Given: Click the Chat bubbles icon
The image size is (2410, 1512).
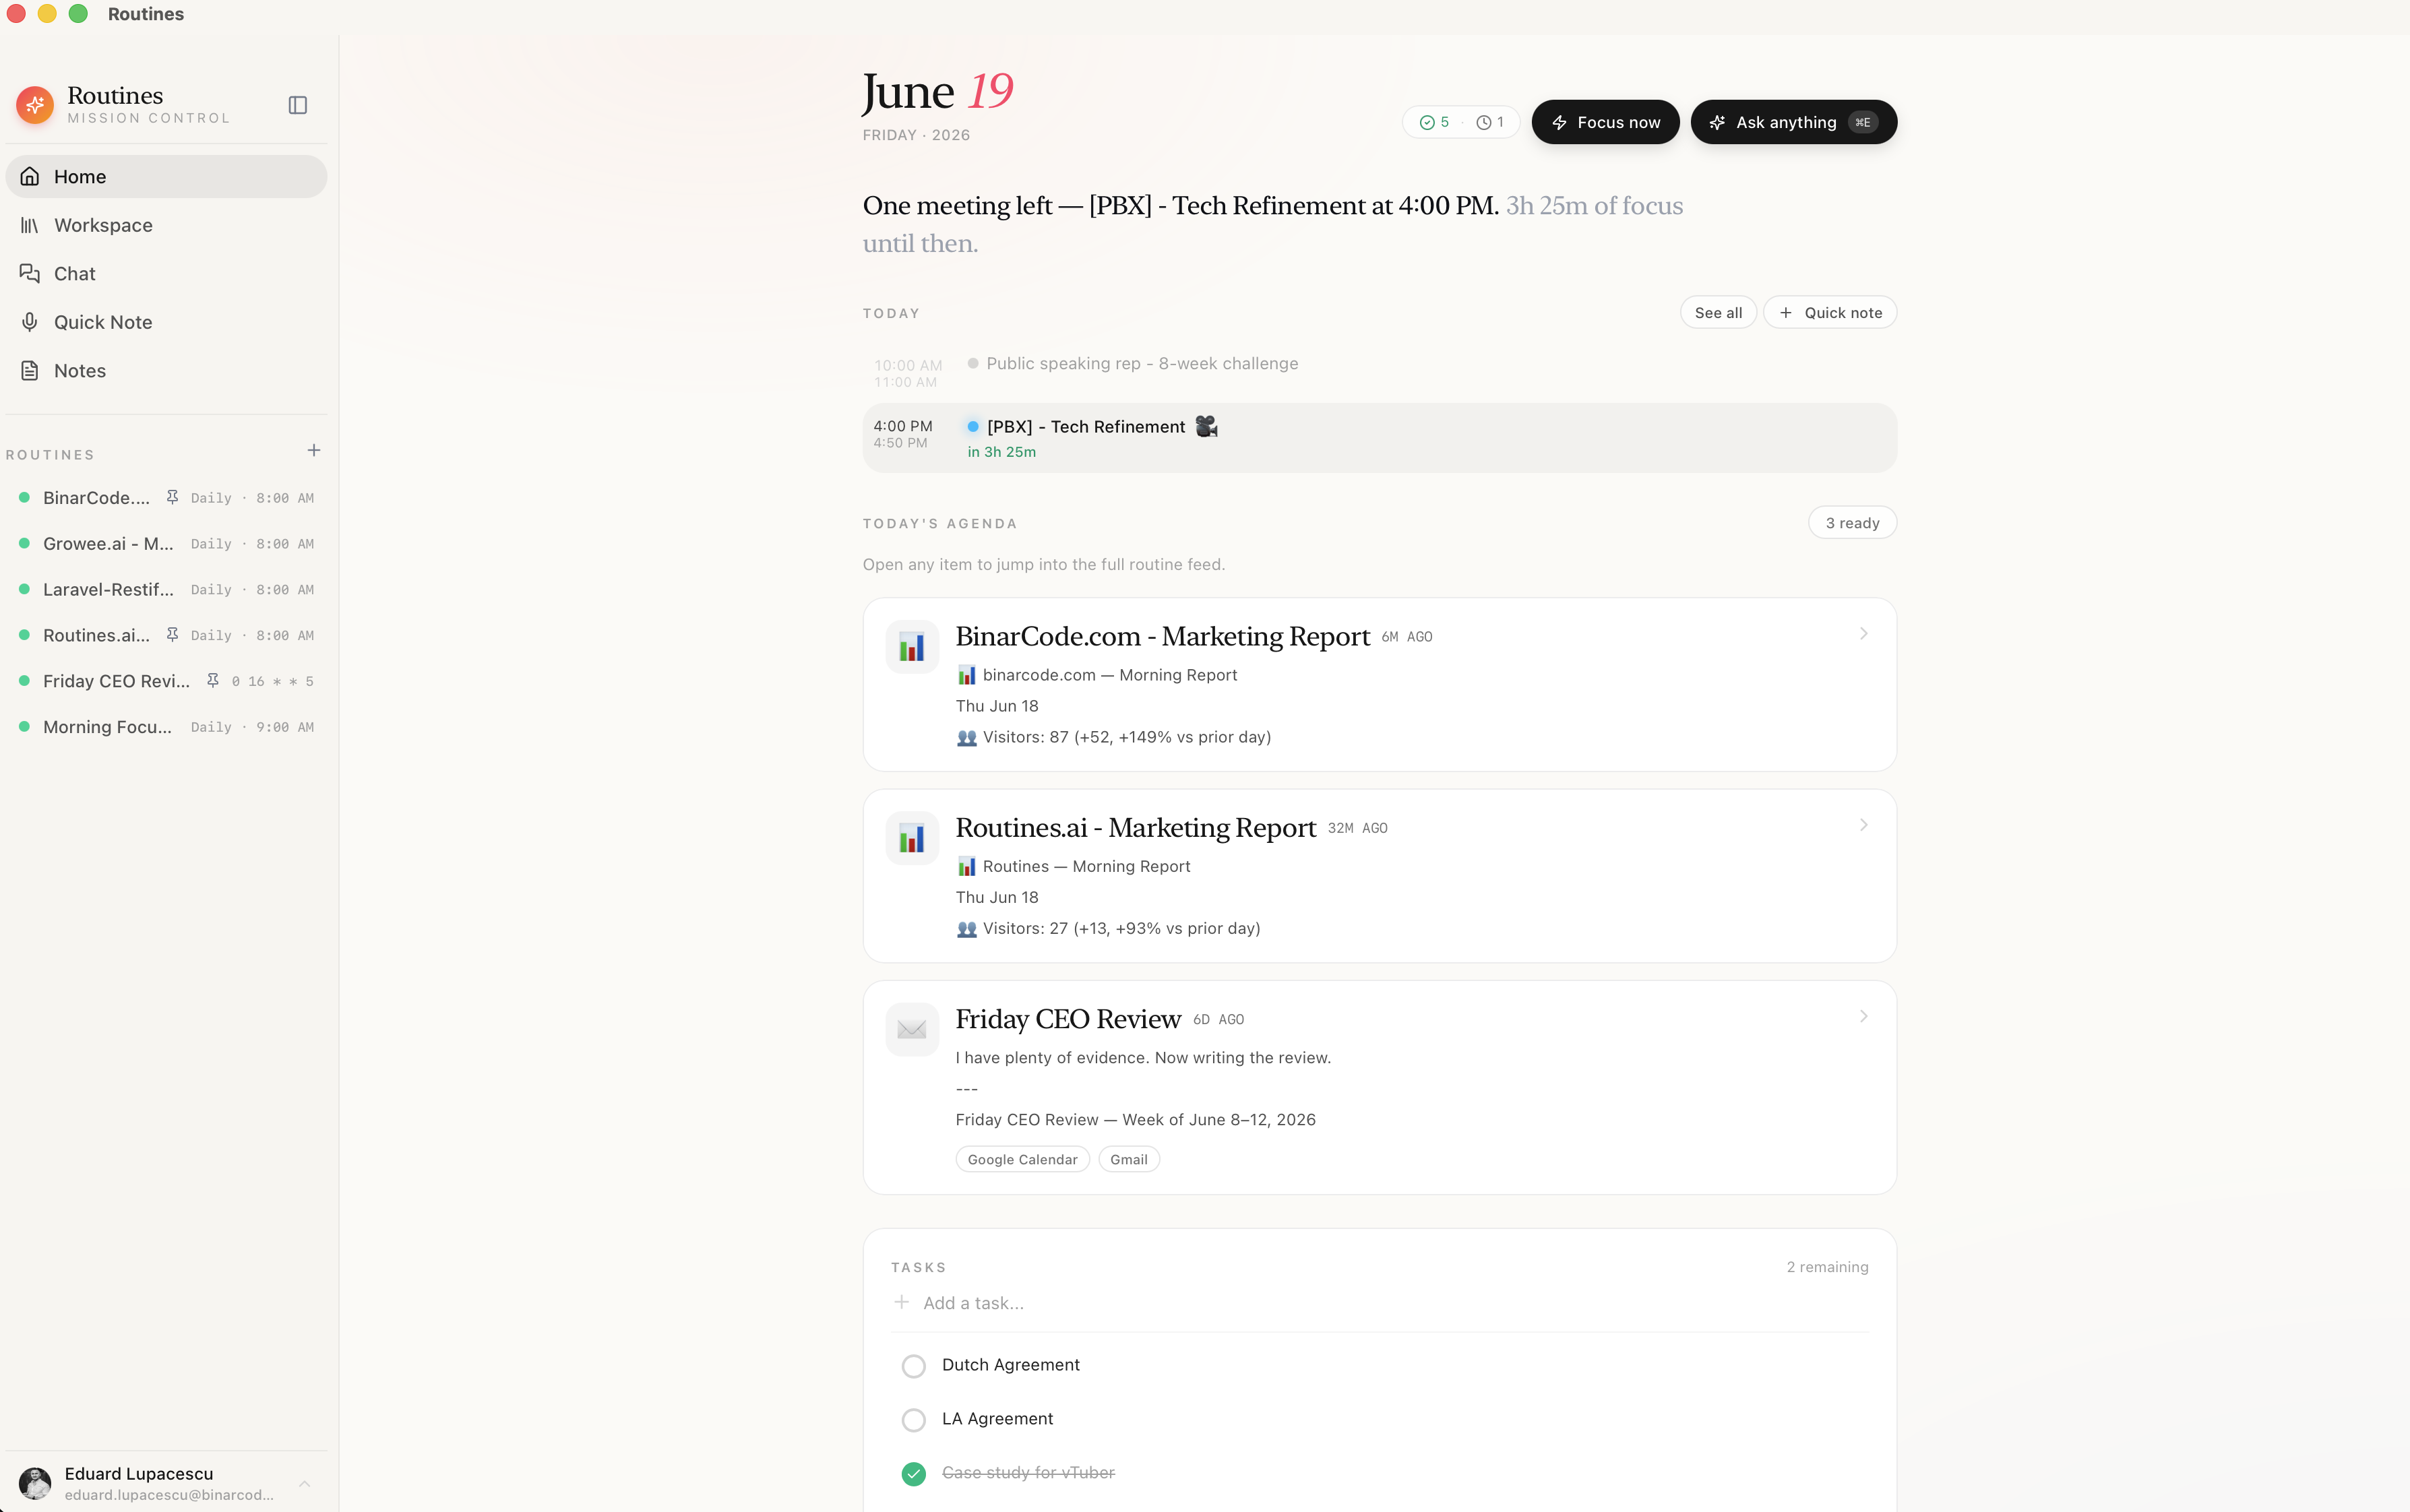Looking at the screenshot, I should [30, 273].
